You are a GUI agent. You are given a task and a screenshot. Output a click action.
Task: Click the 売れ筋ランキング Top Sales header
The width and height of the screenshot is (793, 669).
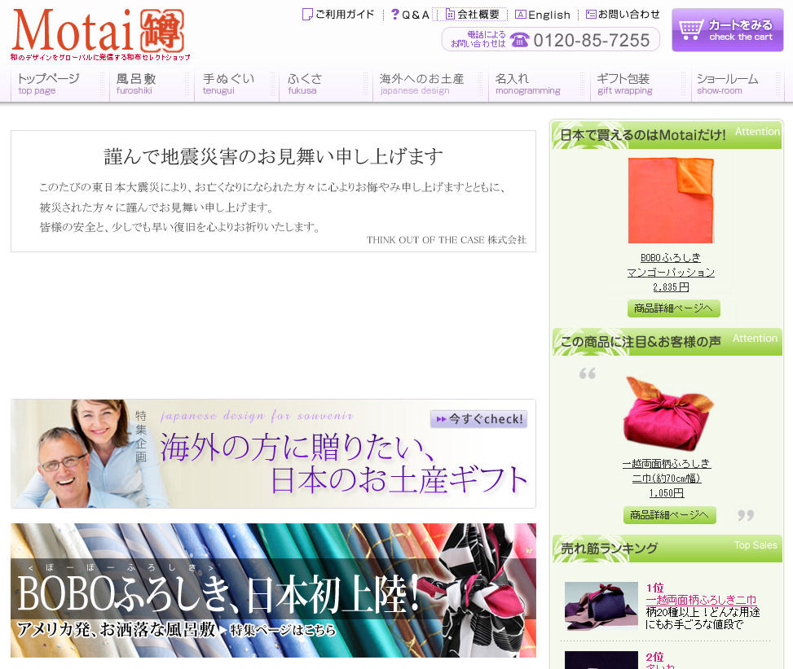pyautogui.click(x=667, y=549)
